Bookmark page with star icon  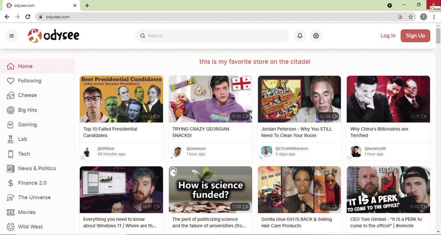coord(411,17)
